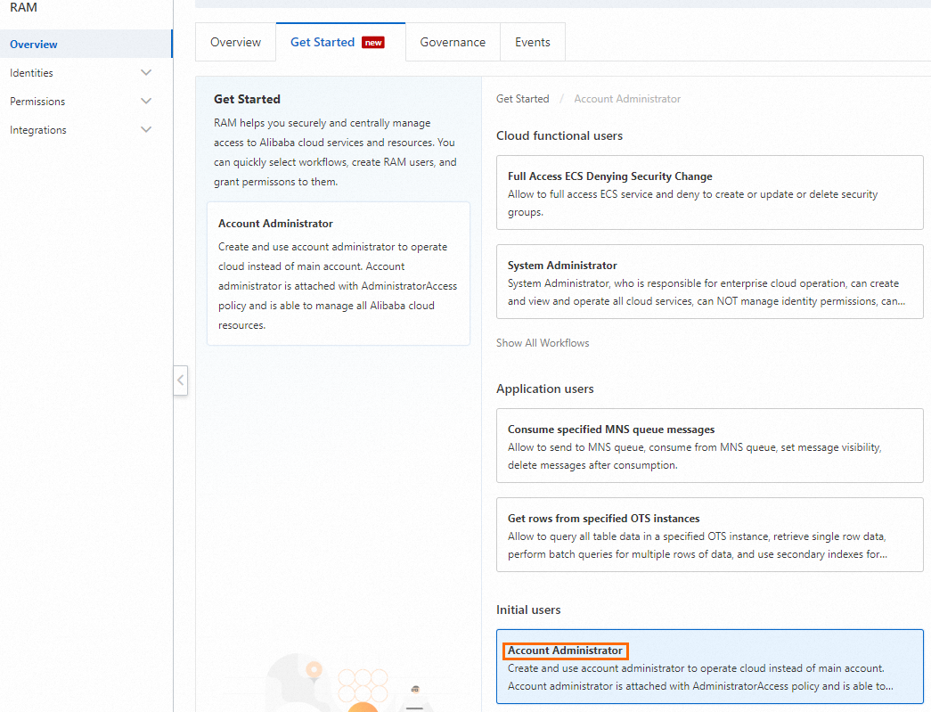The height and width of the screenshot is (712, 931).
Task: Switch to the Get Started tab
Action: tap(340, 42)
